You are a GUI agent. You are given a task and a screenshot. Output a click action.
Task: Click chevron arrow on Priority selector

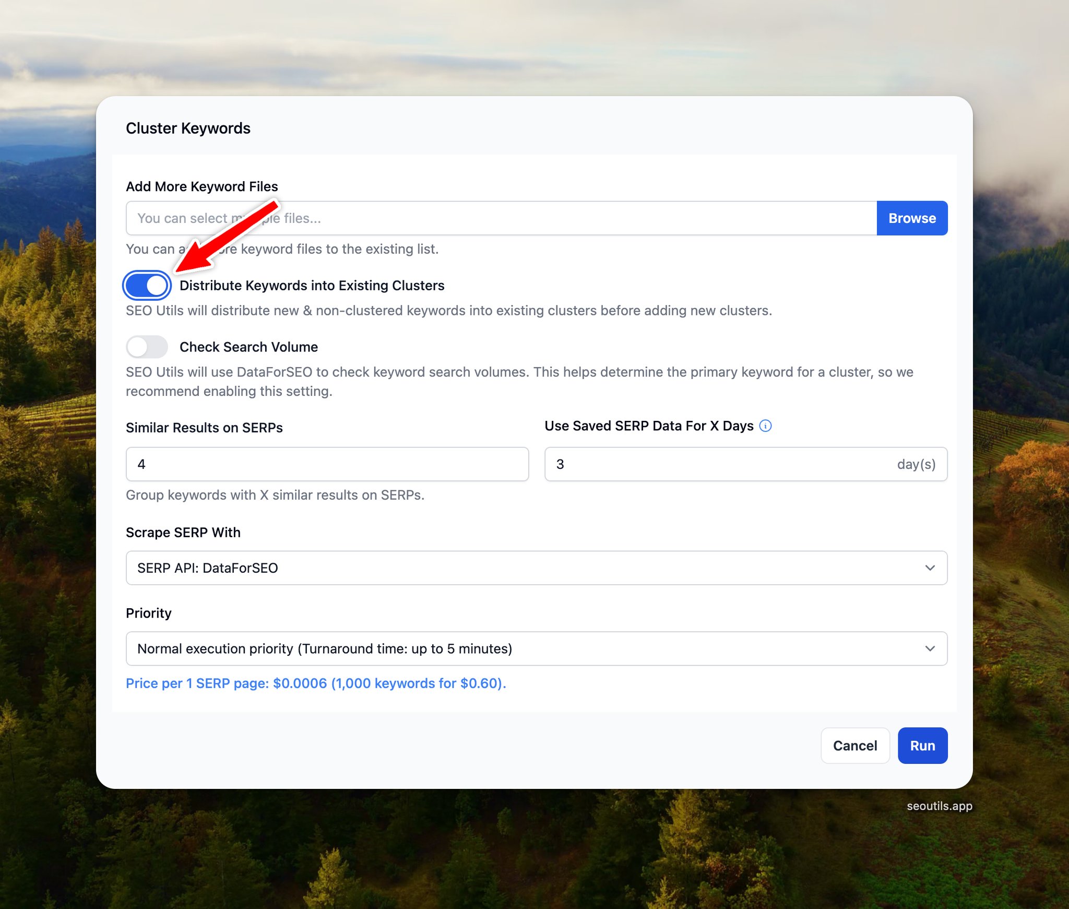point(930,648)
